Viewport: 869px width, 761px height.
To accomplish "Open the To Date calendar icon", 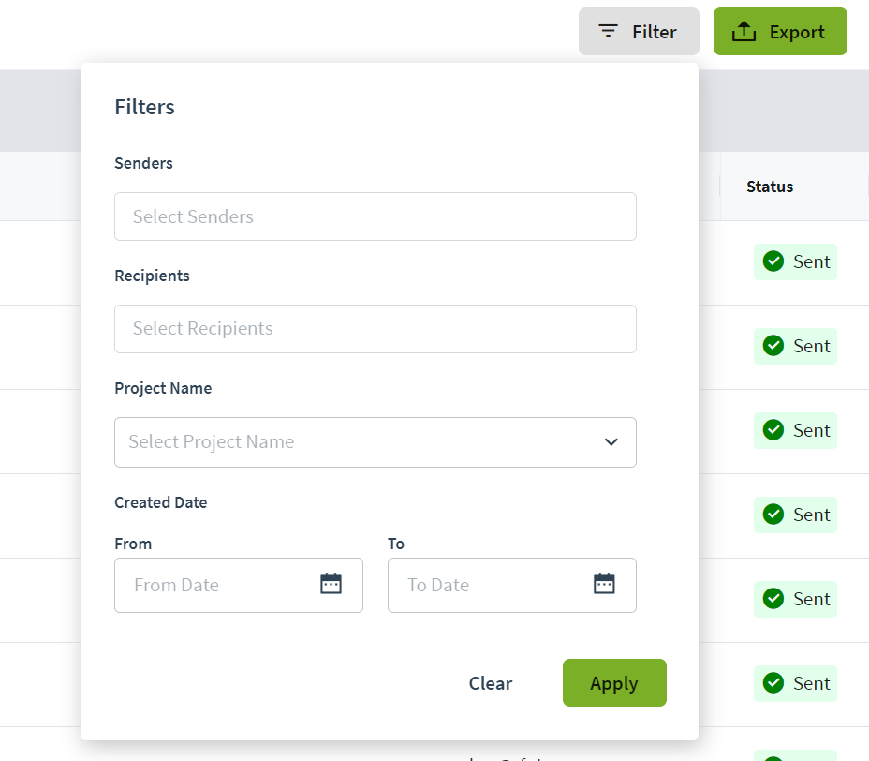I will (x=604, y=584).
